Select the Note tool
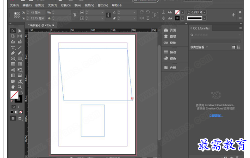 click(x=13, y=81)
